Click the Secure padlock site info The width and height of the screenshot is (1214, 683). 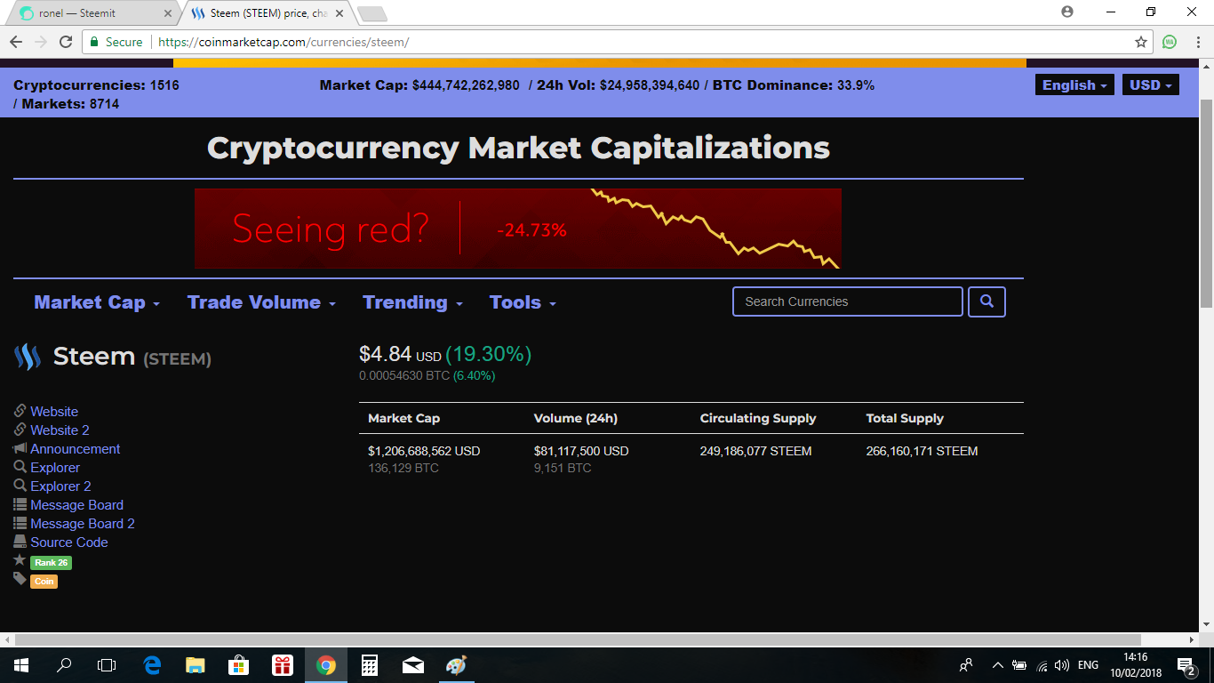116,42
